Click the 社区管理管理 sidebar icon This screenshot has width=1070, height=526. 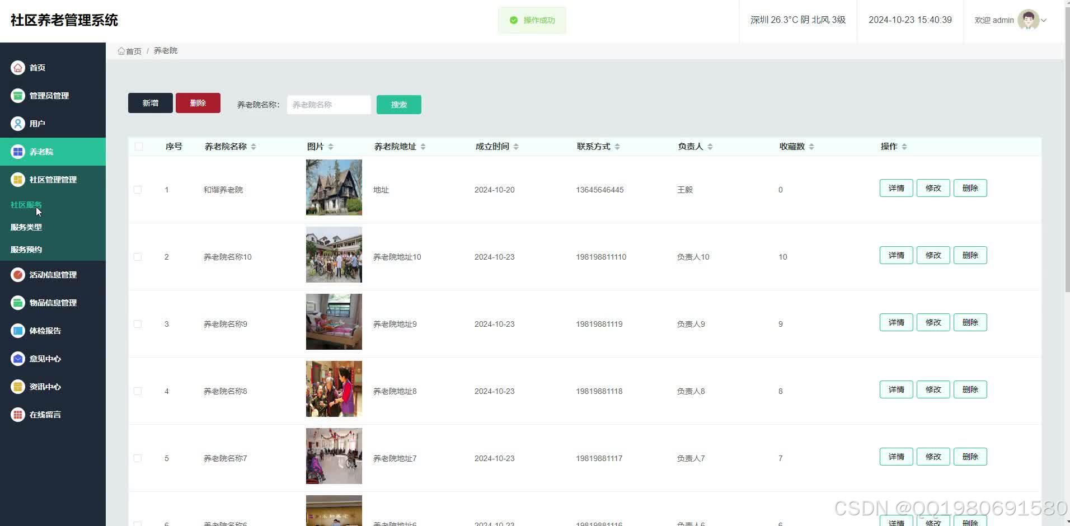pyautogui.click(x=18, y=180)
